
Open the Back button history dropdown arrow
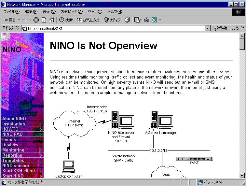click(x=19, y=20)
